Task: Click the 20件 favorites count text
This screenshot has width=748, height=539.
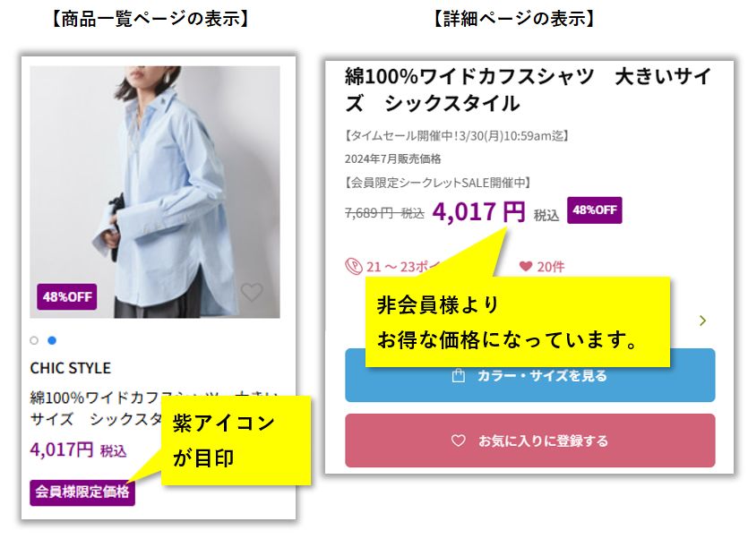Action: [551, 267]
